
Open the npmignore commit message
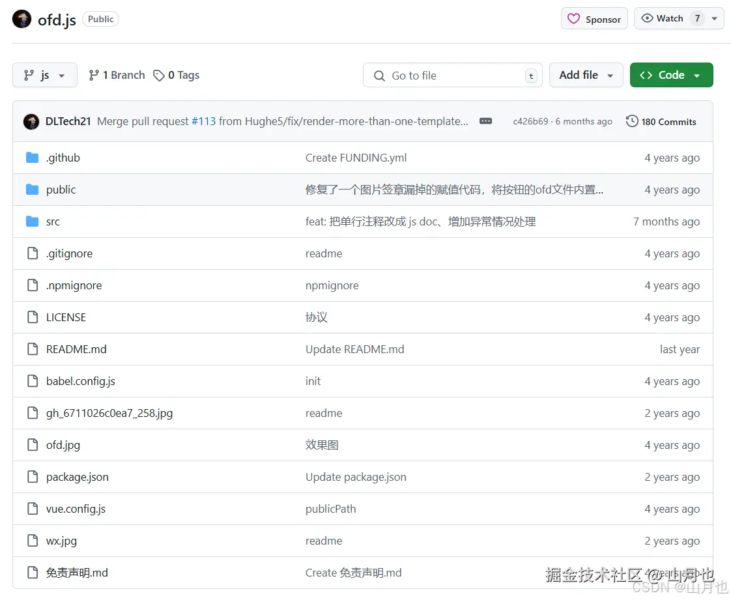(332, 285)
